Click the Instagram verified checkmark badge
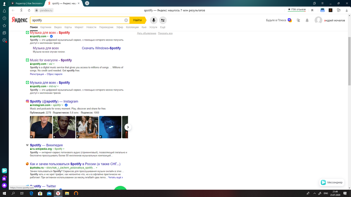This screenshot has height=197, width=351. point(66,105)
